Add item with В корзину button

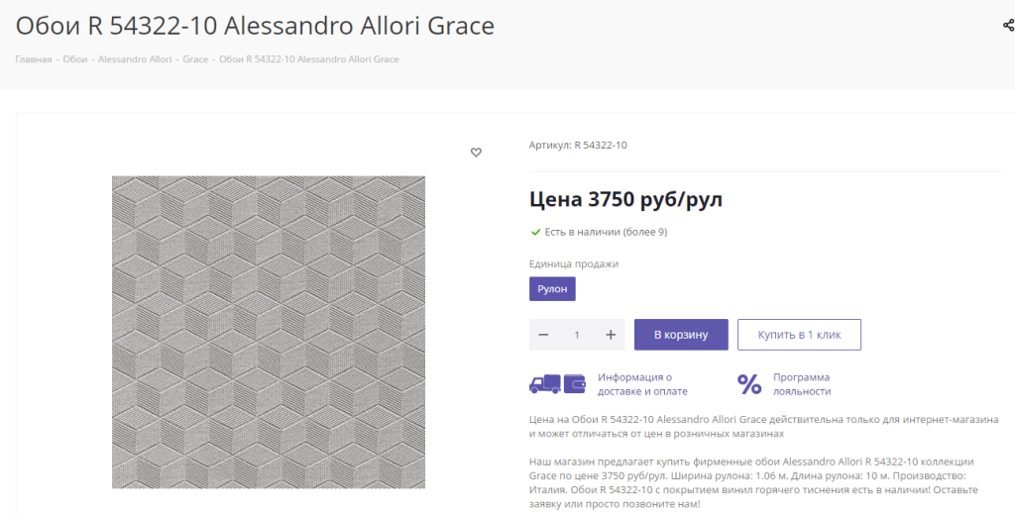pos(681,335)
